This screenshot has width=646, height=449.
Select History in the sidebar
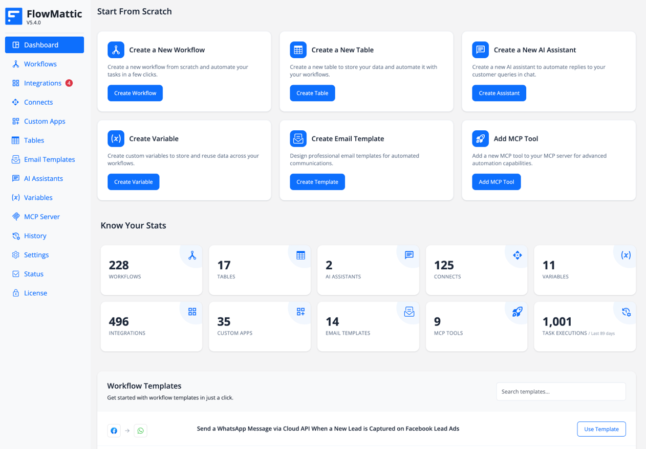tap(35, 235)
